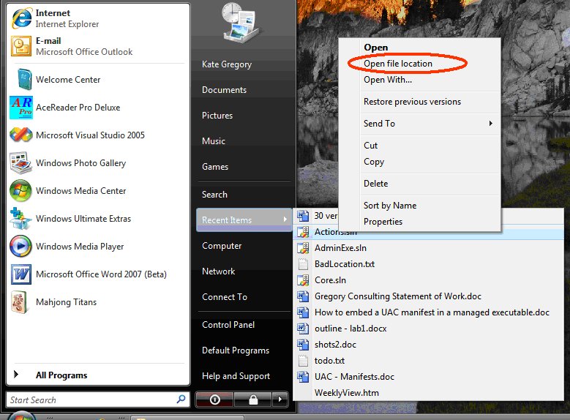Choose Cut from the context menu

pos(370,146)
